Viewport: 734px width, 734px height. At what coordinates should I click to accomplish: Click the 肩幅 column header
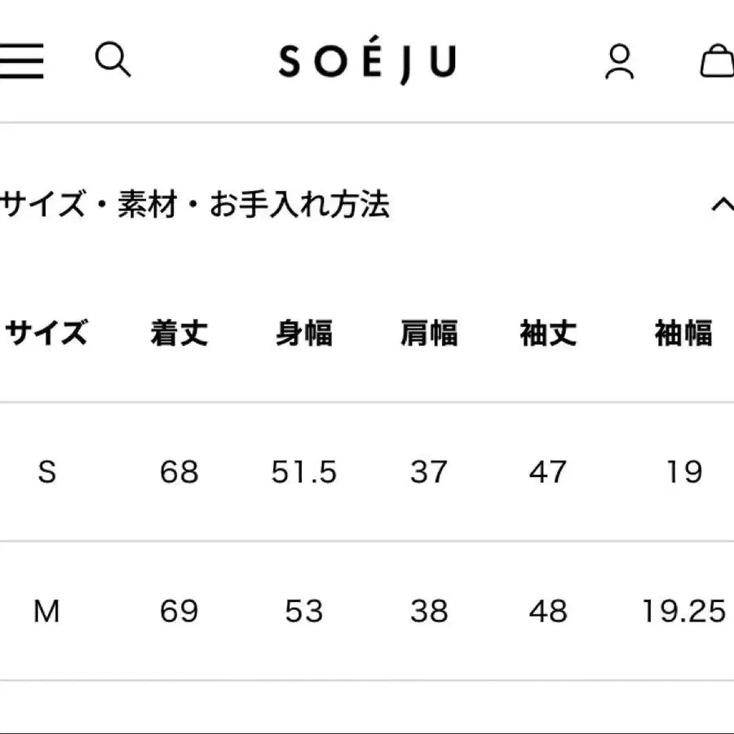point(429,334)
